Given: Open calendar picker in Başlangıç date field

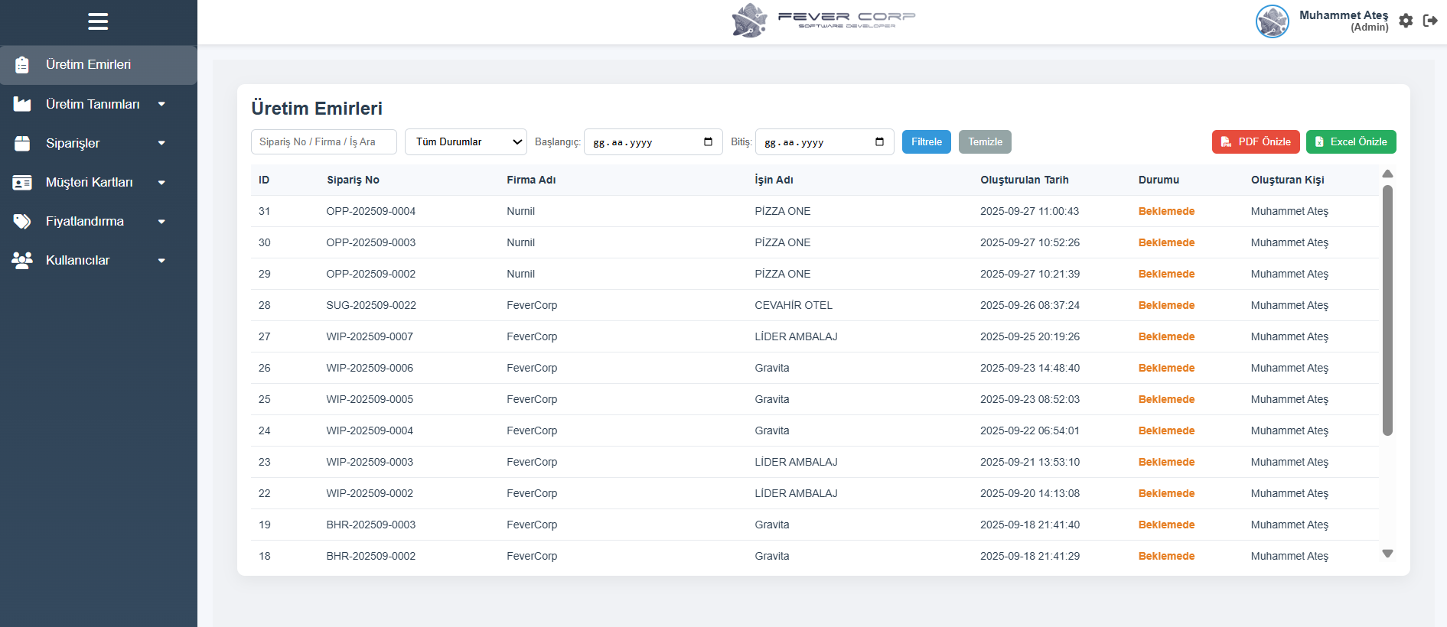Looking at the screenshot, I should pyautogui.click(x=708, y=141).
